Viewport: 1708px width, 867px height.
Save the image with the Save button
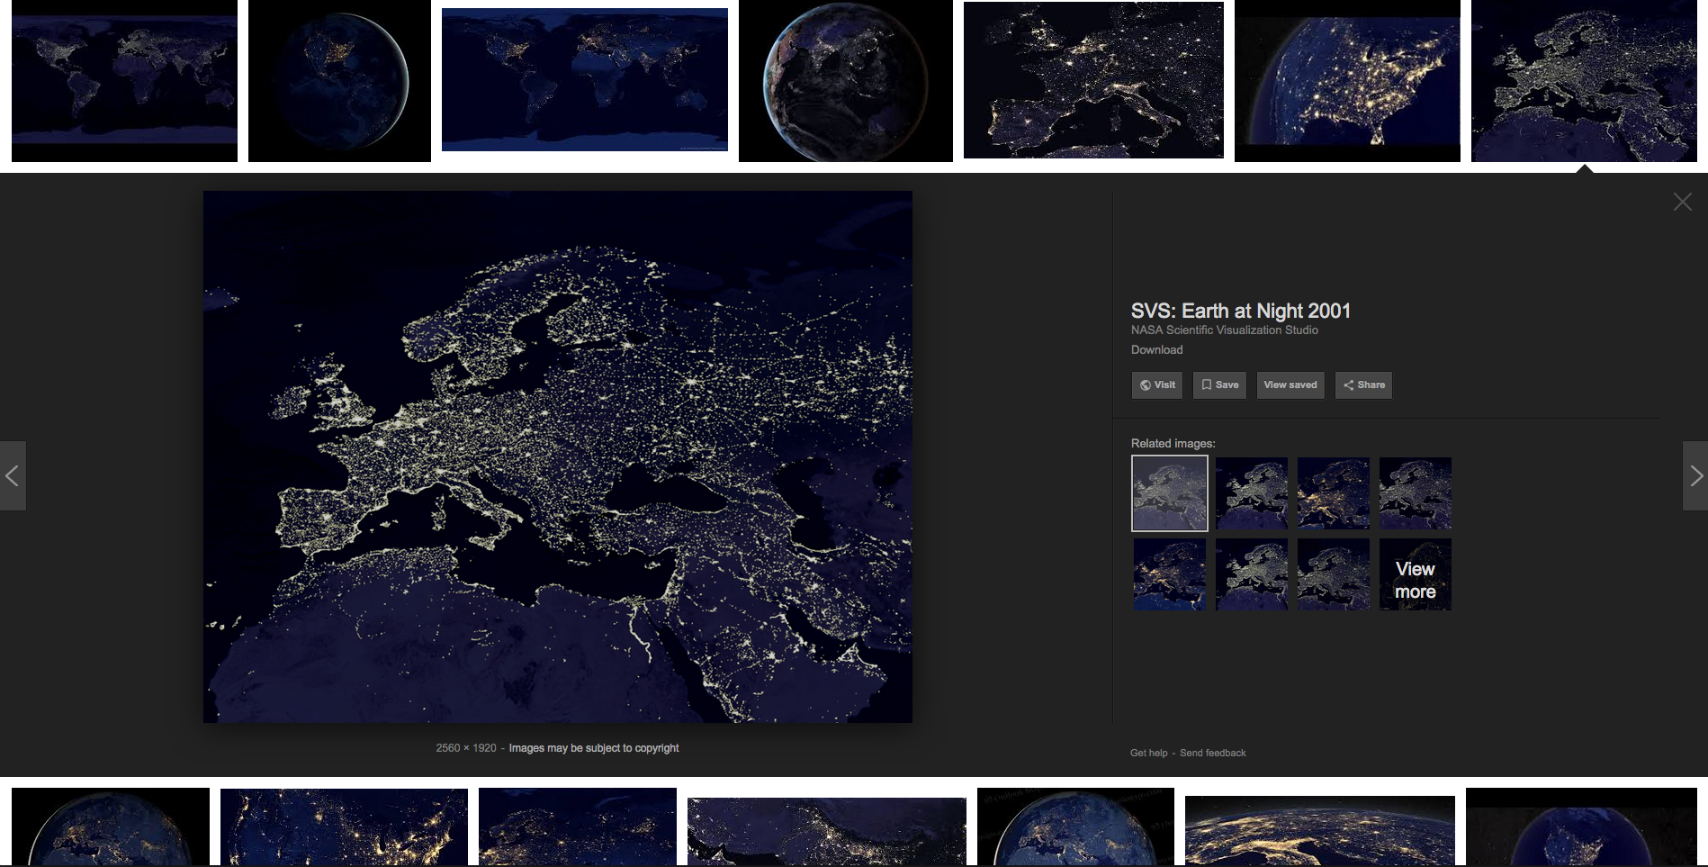point(1219,385)
